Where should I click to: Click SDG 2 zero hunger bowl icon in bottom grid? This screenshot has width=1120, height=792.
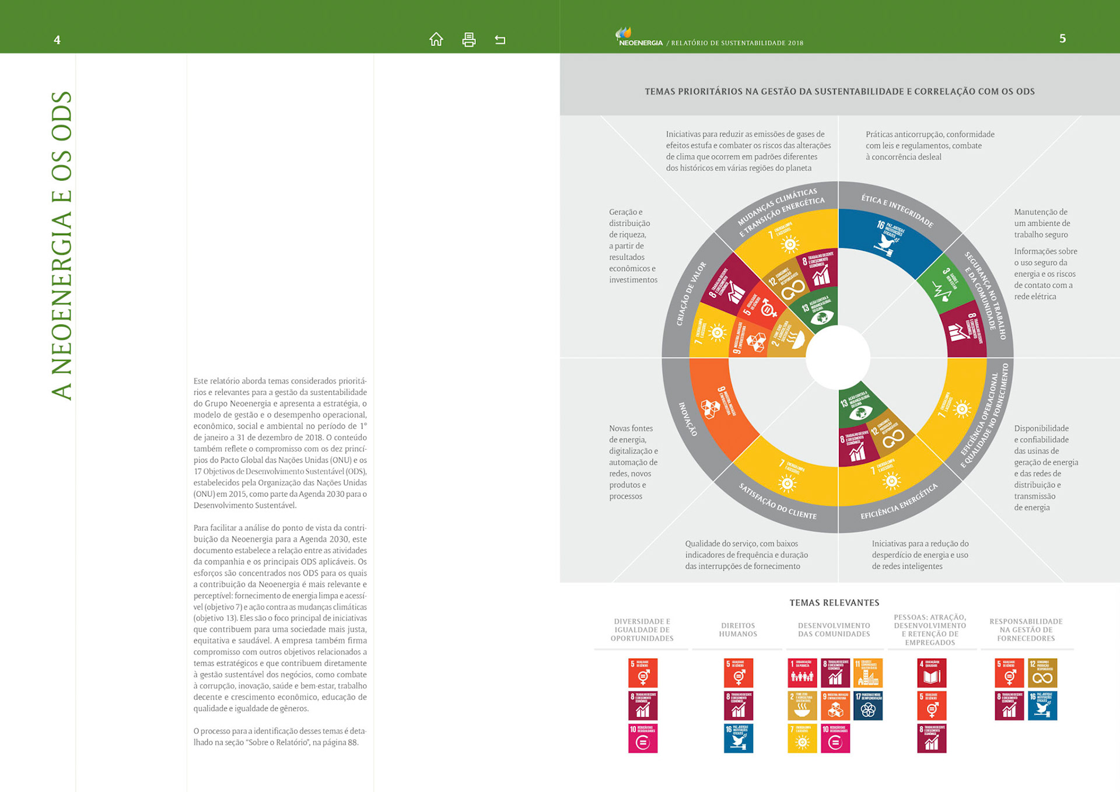(802, 706)
